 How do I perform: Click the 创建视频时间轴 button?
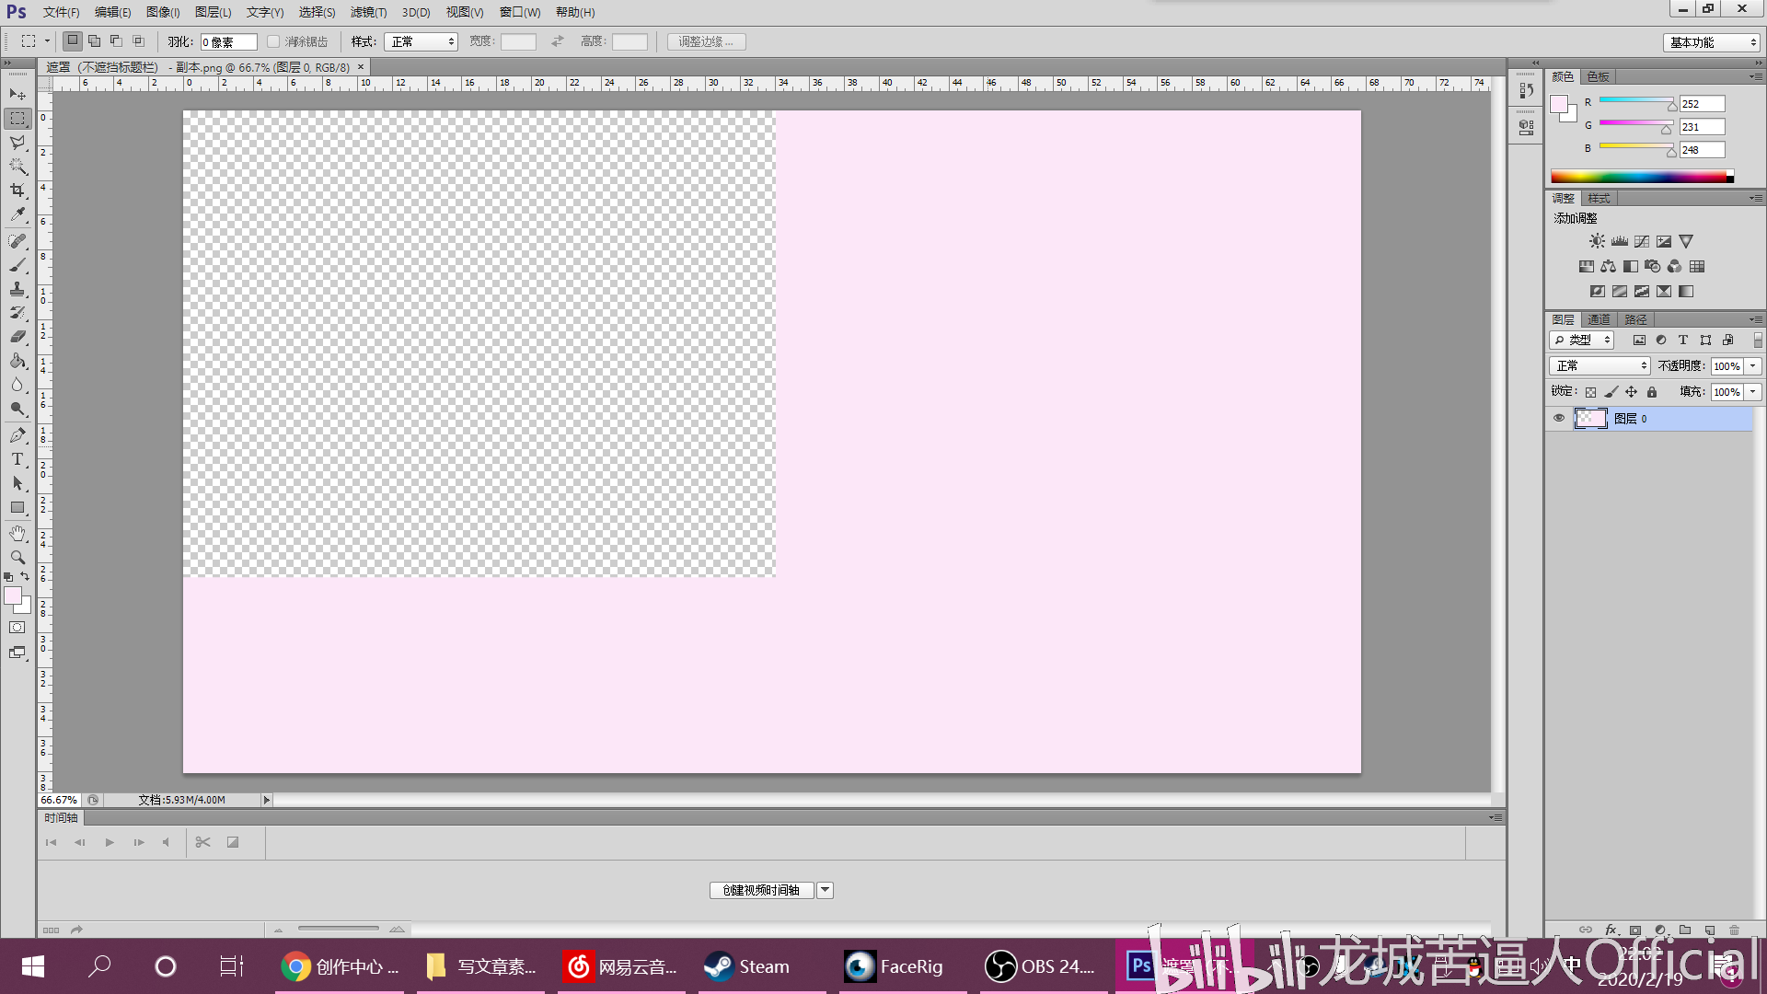coord(762,890)
